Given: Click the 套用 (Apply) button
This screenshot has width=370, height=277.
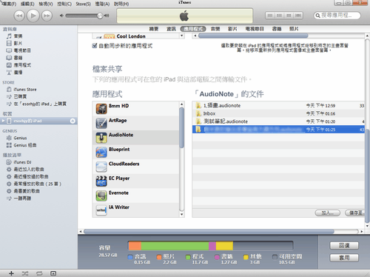Looking at the screenshot, I should [x=344, y=258].
